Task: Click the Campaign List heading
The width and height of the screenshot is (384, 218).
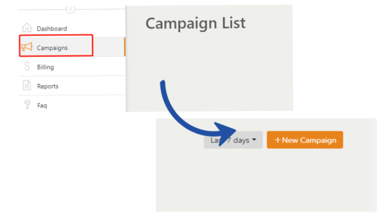Action: coord(195,24)
